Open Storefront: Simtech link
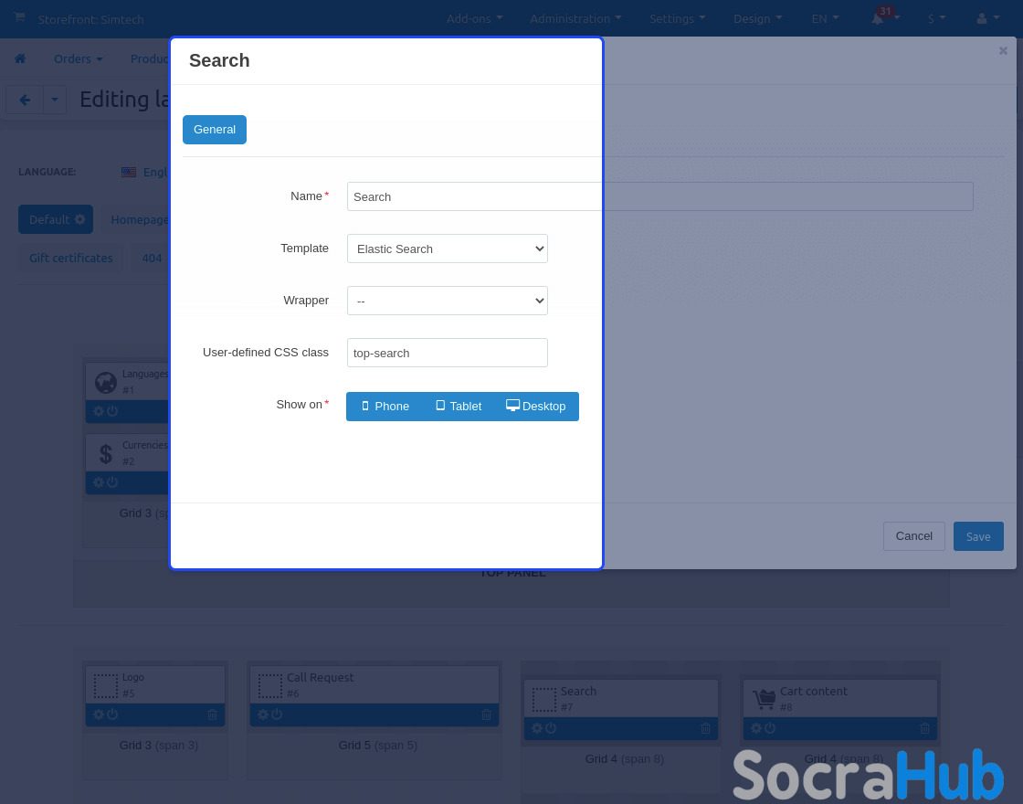This screenshot has height=804, width=1023. (90, 19)
